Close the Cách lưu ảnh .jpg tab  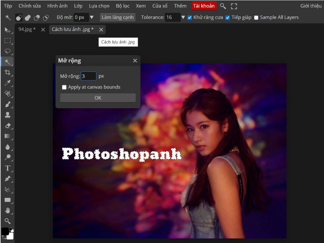[x=101, y=30]
